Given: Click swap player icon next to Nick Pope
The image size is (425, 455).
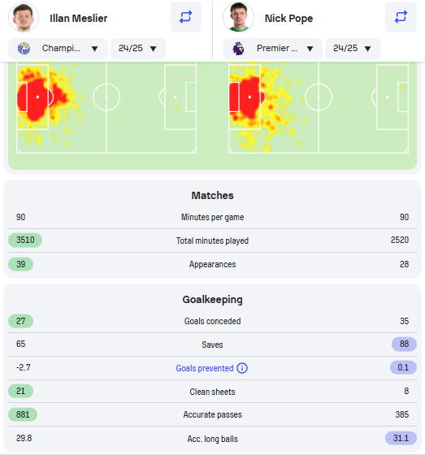Looking at the screenshot, I should click(401, 17).
